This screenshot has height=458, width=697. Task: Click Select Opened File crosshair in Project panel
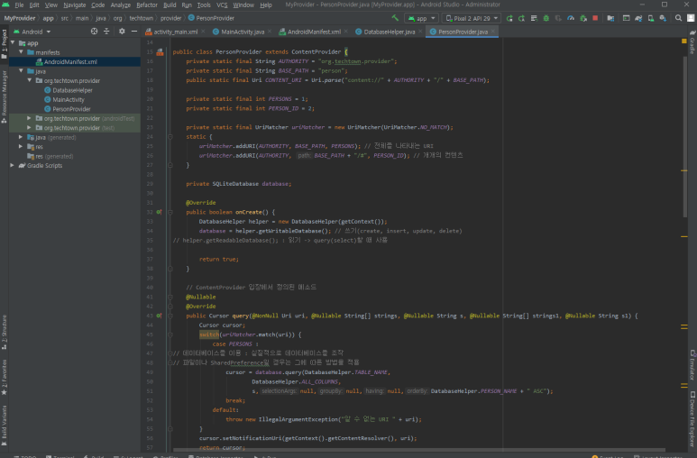[95, 32]
